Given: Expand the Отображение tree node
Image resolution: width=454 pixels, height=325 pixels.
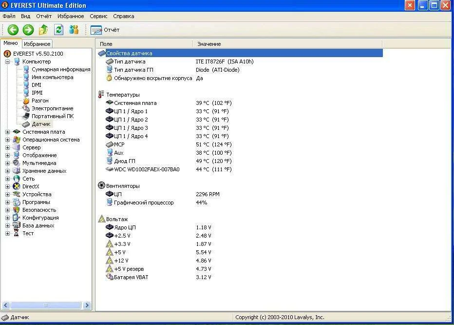Looking at the screenshot, I should (x=7, y=156).
